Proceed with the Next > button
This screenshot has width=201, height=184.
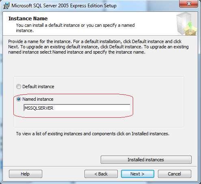pyautogui.click(x=138, y=174)
